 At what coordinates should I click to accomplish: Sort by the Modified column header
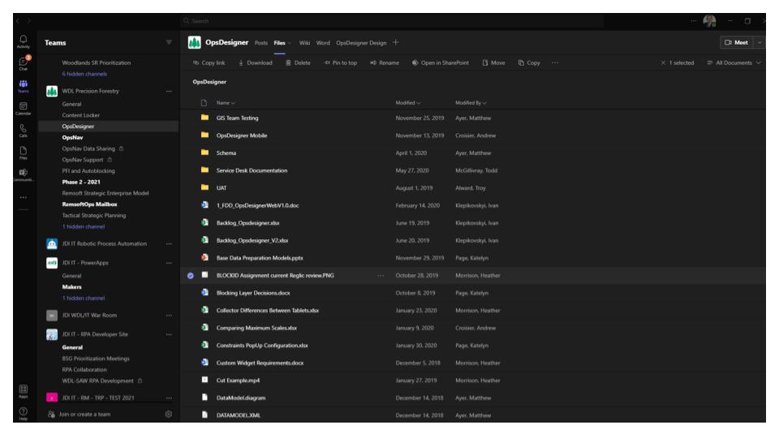pos(408,103)
